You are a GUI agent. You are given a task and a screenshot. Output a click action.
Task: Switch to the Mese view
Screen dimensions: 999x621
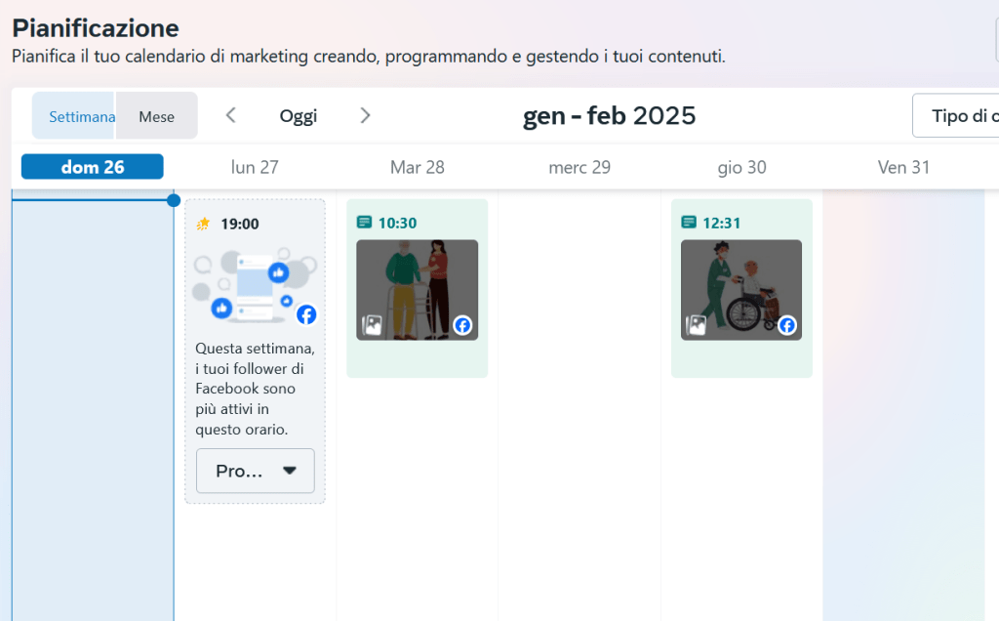(x=156, y=116)
